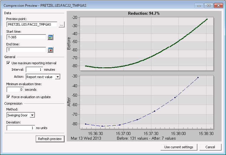Click the no units label beside Deviation
Image resolution: width=226 pixels, height=155 pixels.
[42, 128]
